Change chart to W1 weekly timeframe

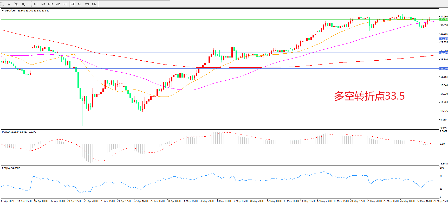[87, 4]
